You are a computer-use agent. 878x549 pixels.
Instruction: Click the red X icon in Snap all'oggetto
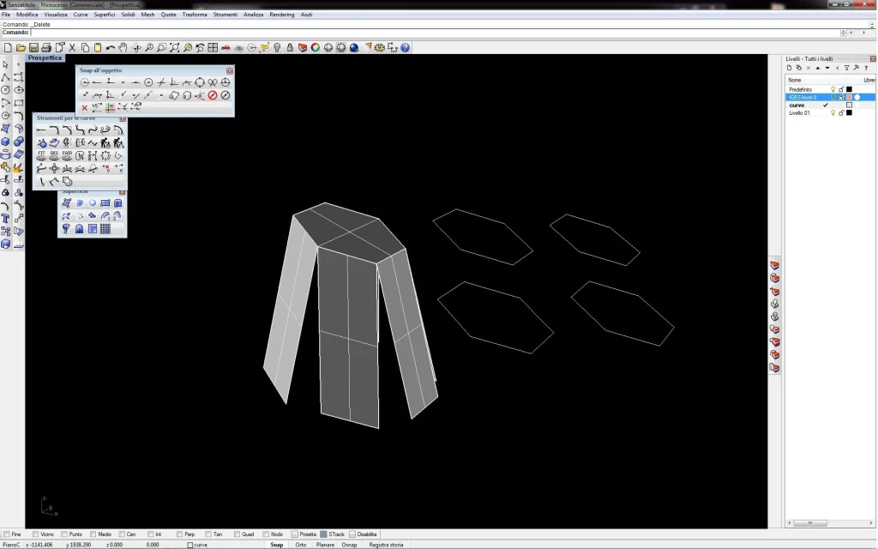[x=85, y=107]
